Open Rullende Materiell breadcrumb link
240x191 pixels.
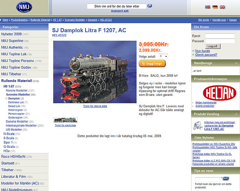(x=40, y=20)
